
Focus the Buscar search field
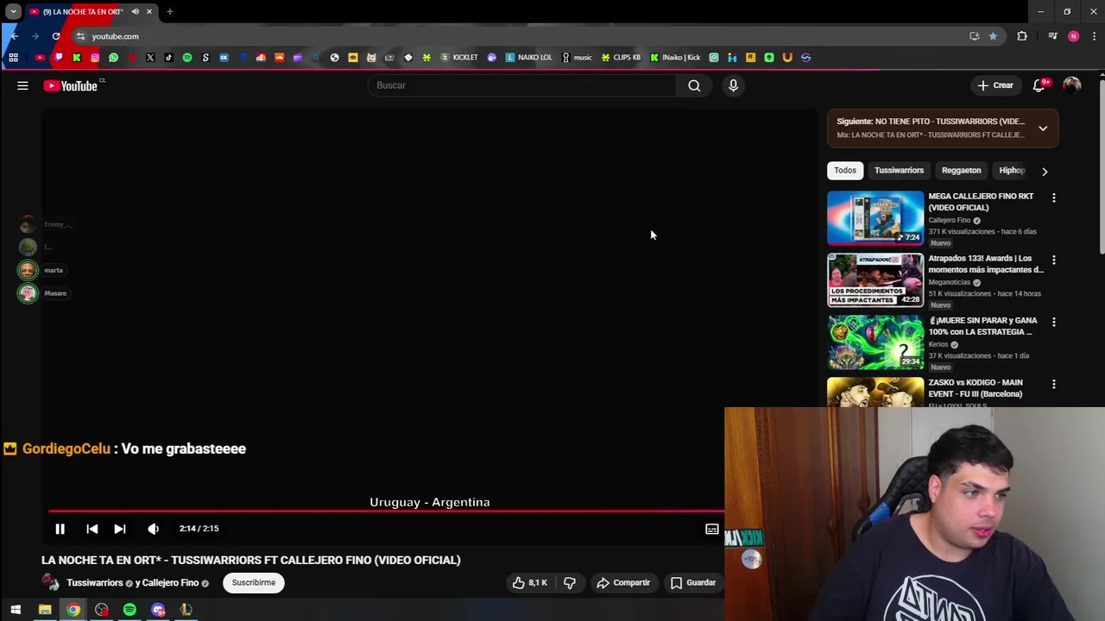click(x=522, y=85)
